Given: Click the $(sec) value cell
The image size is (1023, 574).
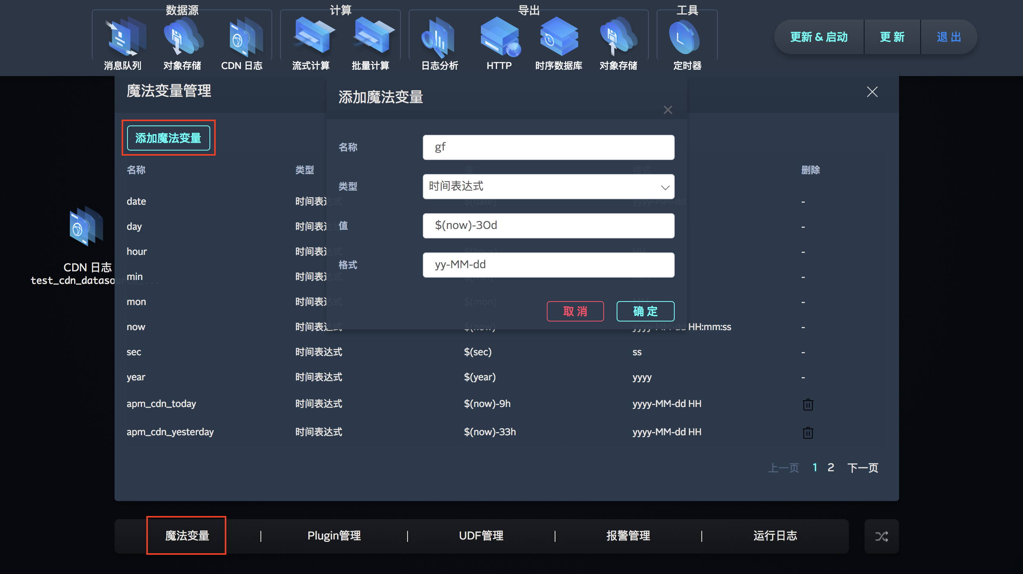Looking at the screenshot, I should pos(478,352).
